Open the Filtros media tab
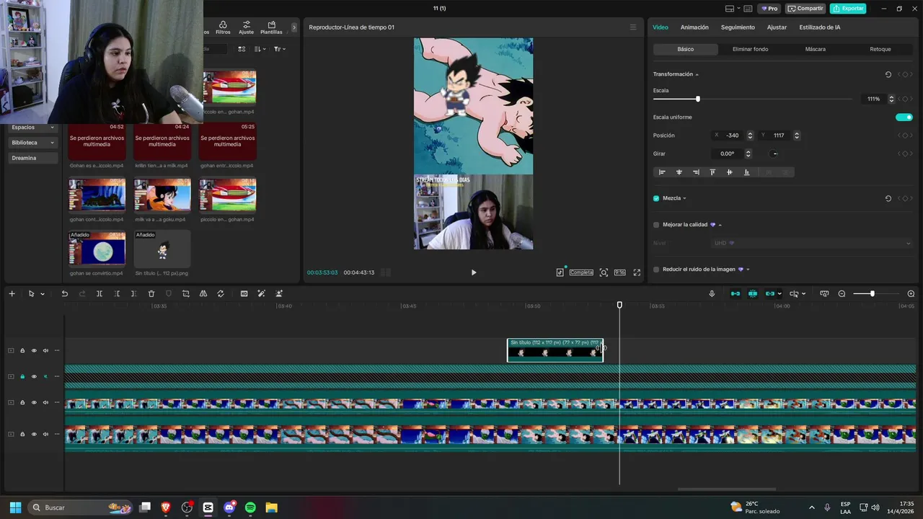 click(223, 27)
